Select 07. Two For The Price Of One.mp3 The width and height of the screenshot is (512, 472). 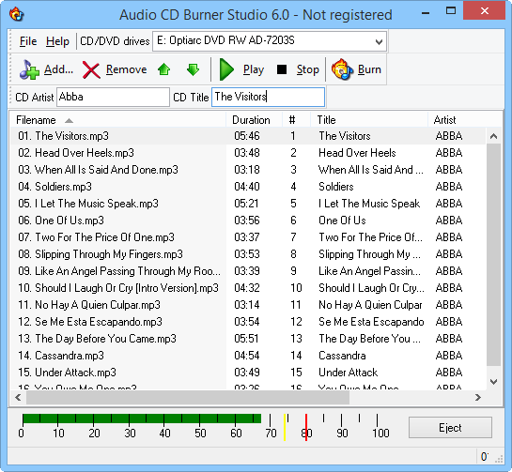(x=248, y=237)
